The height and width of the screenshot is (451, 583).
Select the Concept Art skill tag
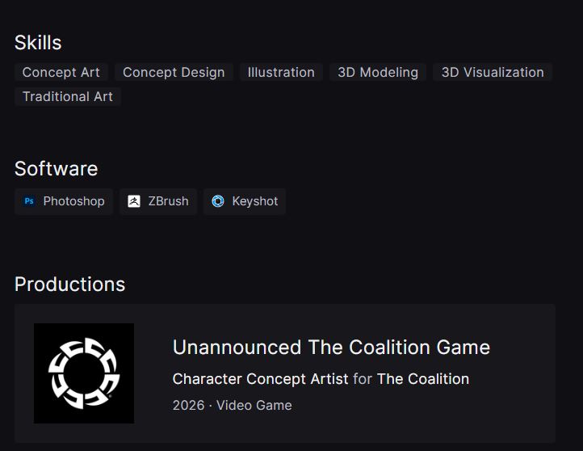point(61,72)
